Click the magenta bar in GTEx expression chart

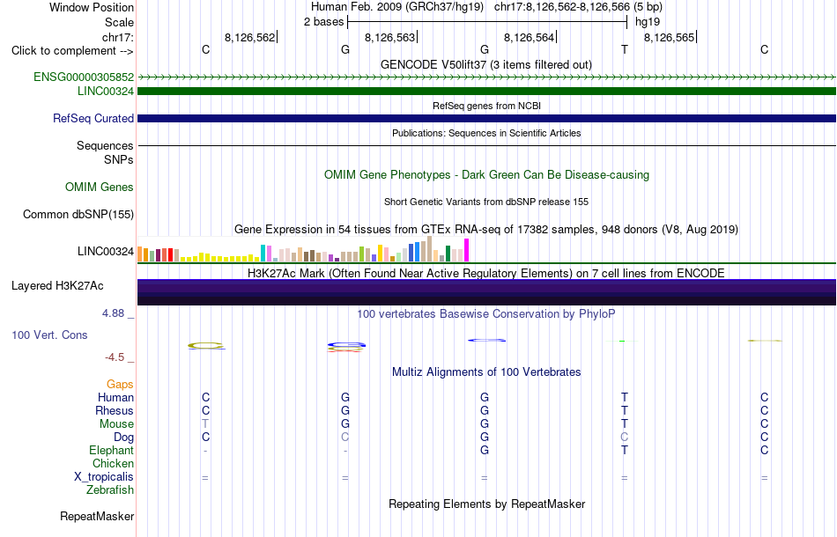(467, 250)
